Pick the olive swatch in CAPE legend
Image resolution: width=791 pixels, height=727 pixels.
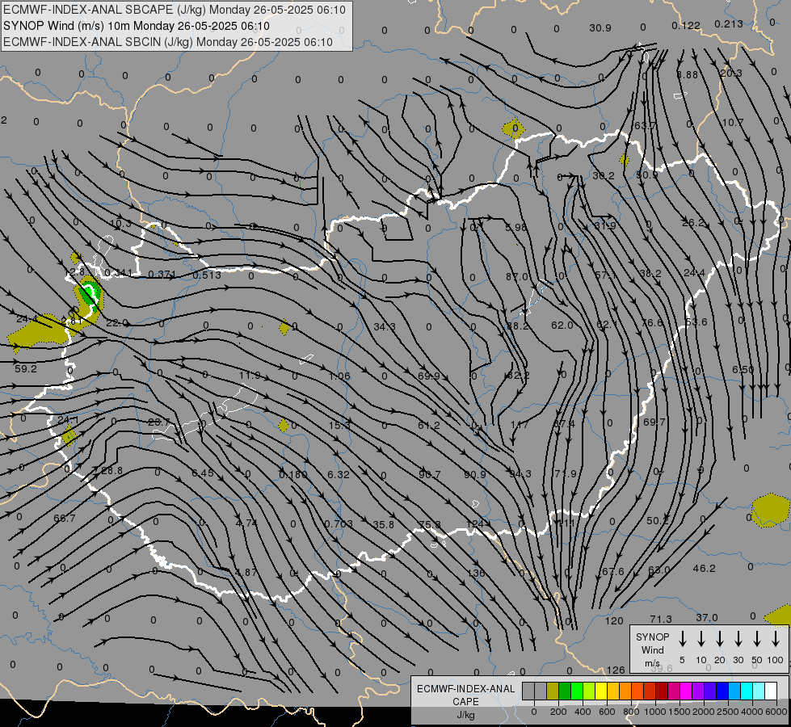tap(553, 691)
